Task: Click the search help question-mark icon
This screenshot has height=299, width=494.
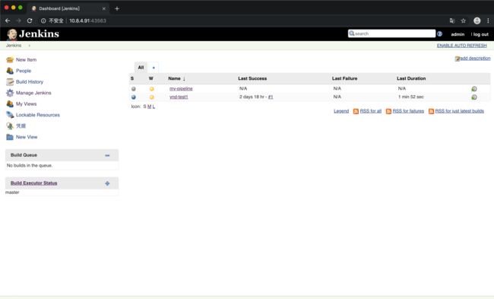Action: point(439,33)
